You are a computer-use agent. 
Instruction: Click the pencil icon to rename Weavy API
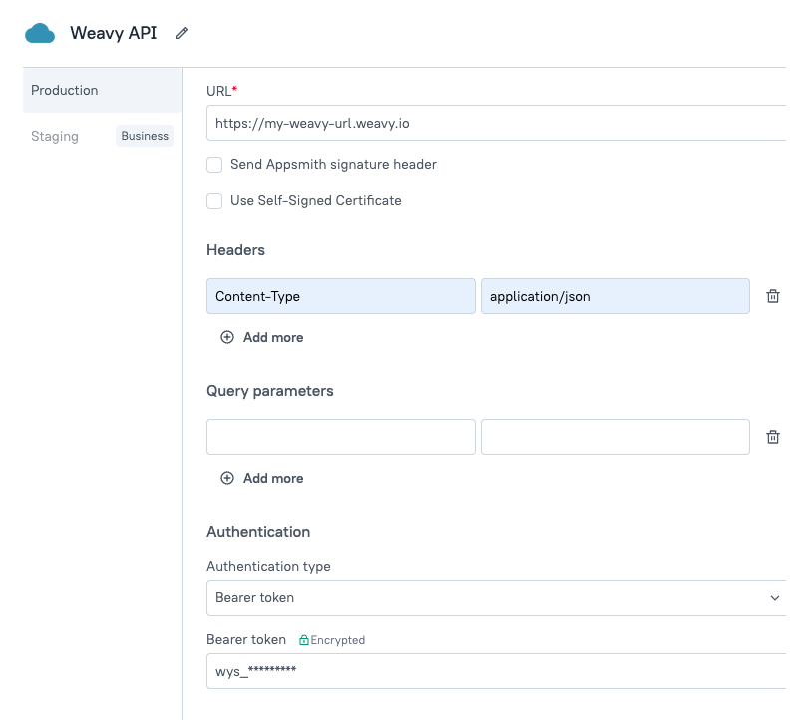click(182, 33)
